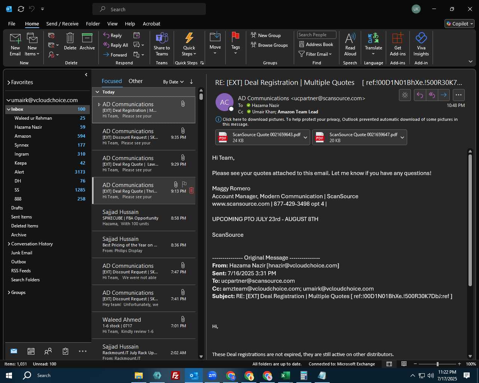479x383 pixels.
Task: Switch to Calendar view icon
Action: (x=31, y=351)
